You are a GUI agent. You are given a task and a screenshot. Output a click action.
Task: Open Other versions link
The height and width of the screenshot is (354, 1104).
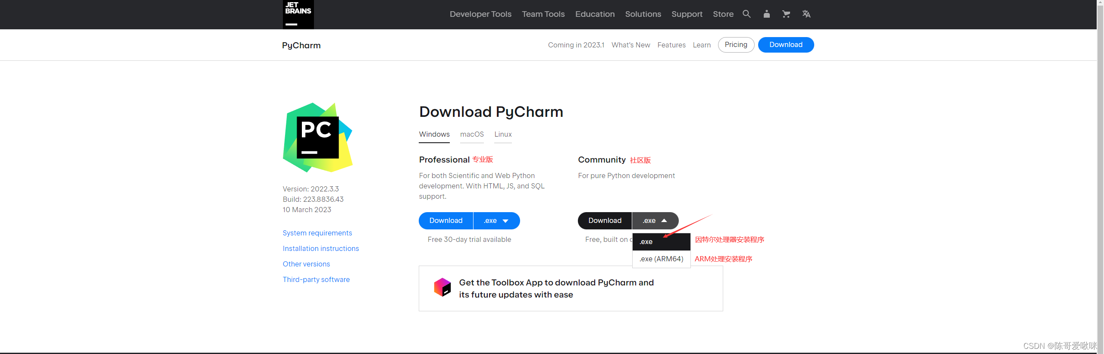[306, 264]
